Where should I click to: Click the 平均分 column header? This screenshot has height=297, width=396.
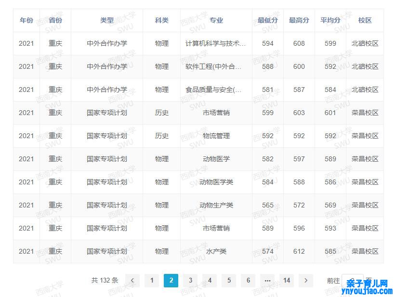click(x=330, y=20)
